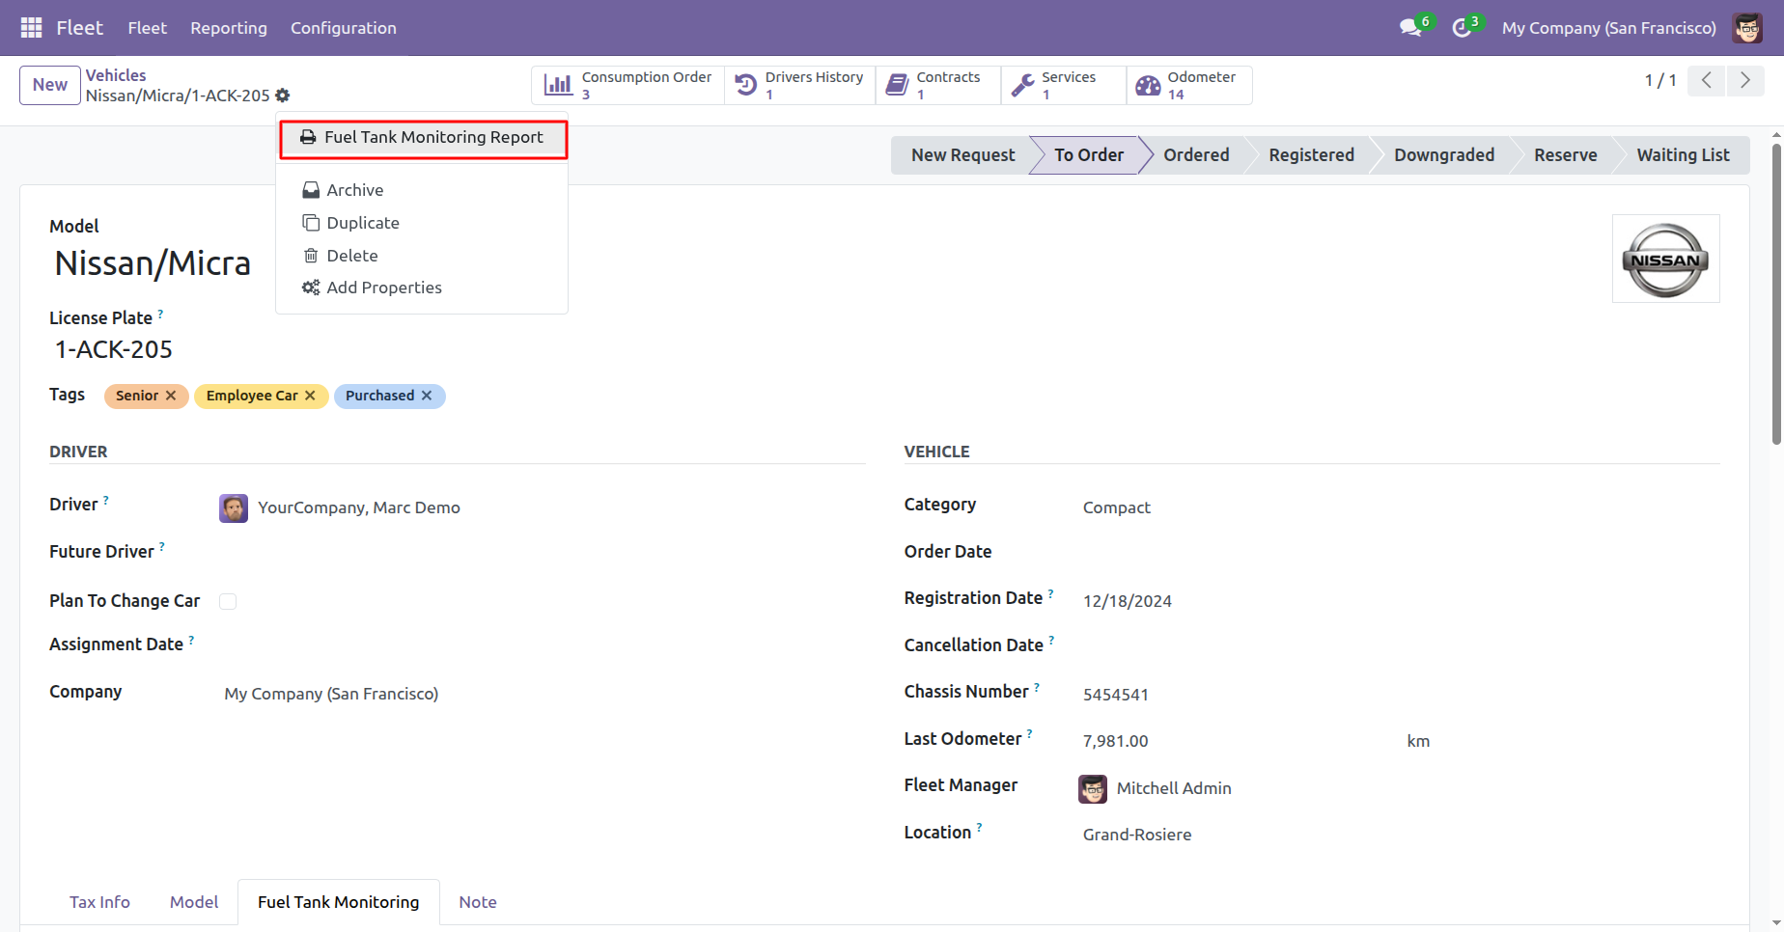This screenshot has width=1784, height=932.
Task: Switch to the Tax Info tab
Action: tap(99, 902)
